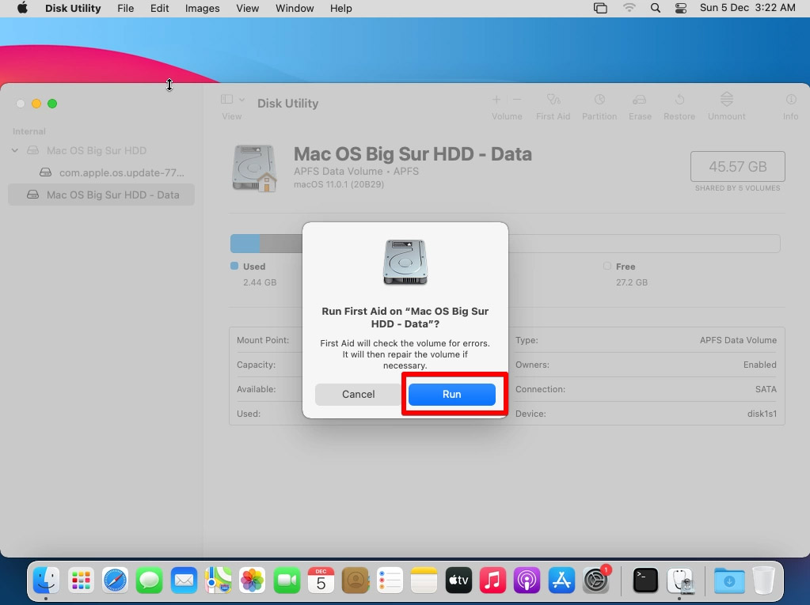The width and height of the screenshot is (810, 605).
Task: Open Messages from the Dock
Action: 150,580
